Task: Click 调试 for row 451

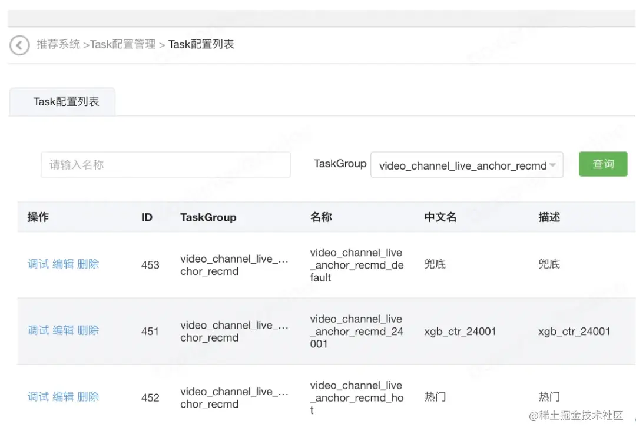Action: point(38,330)
